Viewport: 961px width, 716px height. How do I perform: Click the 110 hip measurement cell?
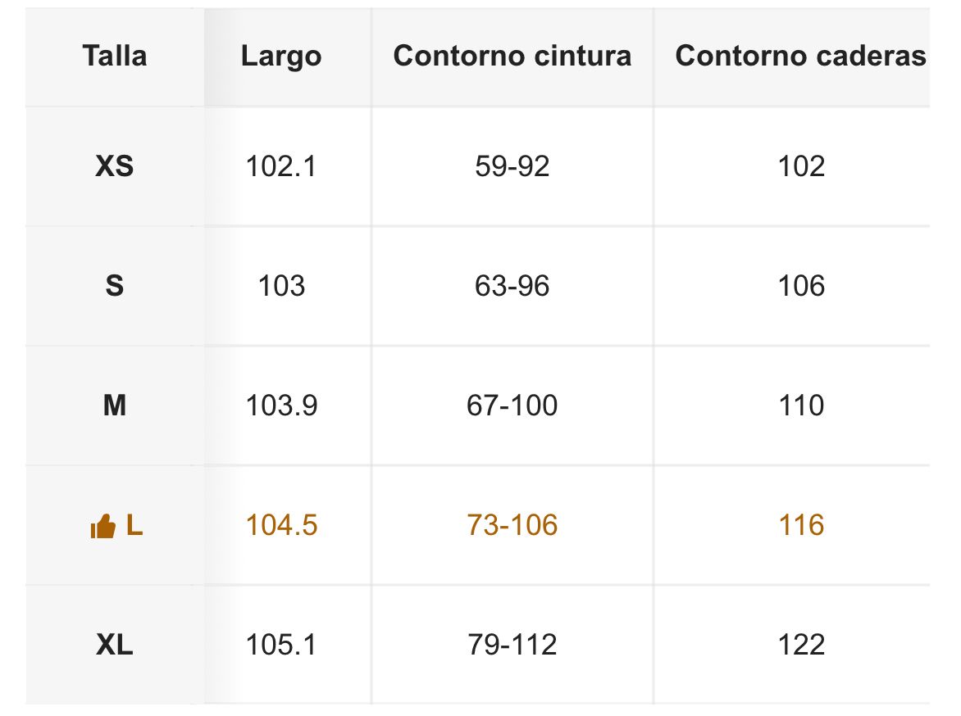click(x=801, y=406)
